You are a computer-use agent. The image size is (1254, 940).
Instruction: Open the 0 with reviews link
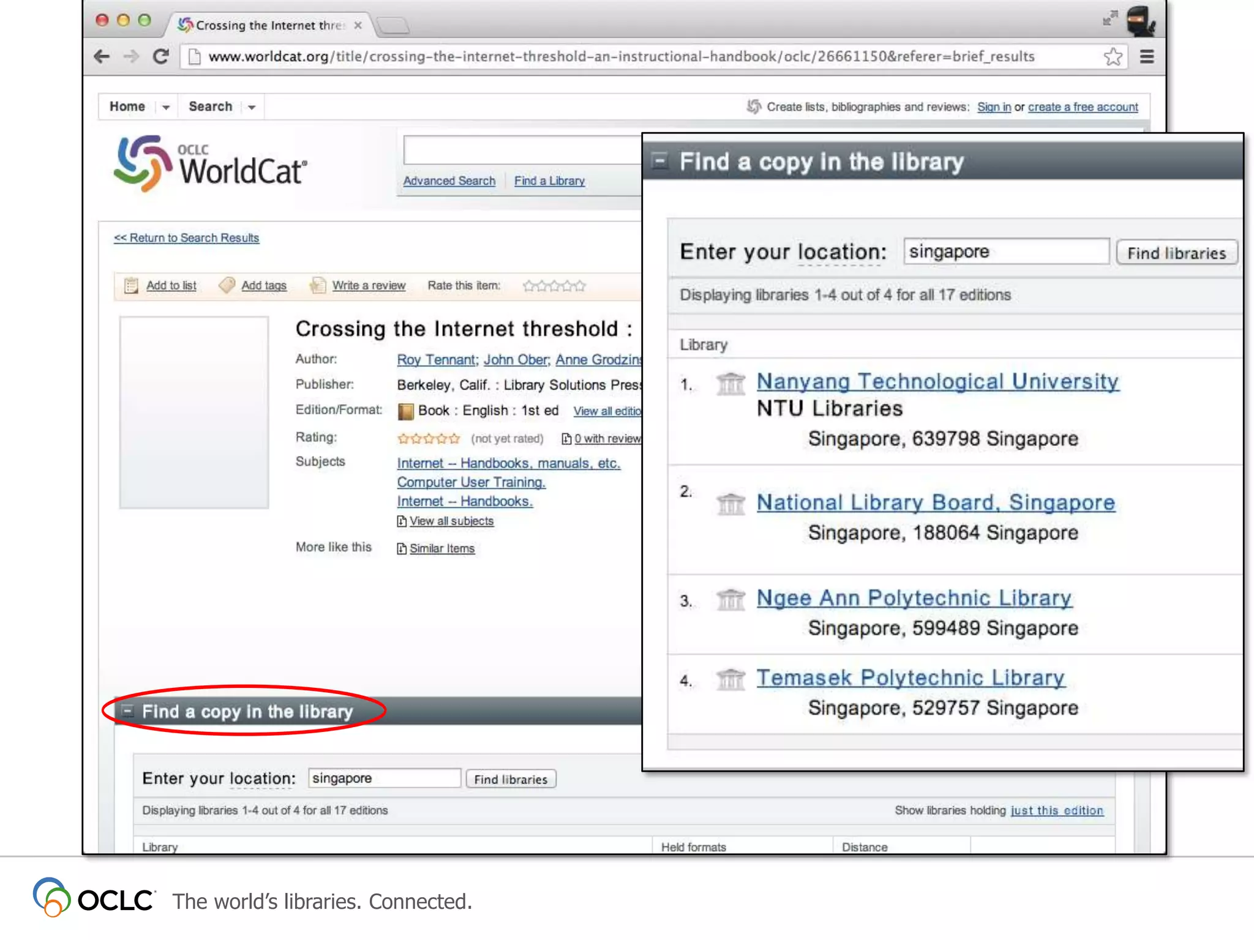pos(607,439)
